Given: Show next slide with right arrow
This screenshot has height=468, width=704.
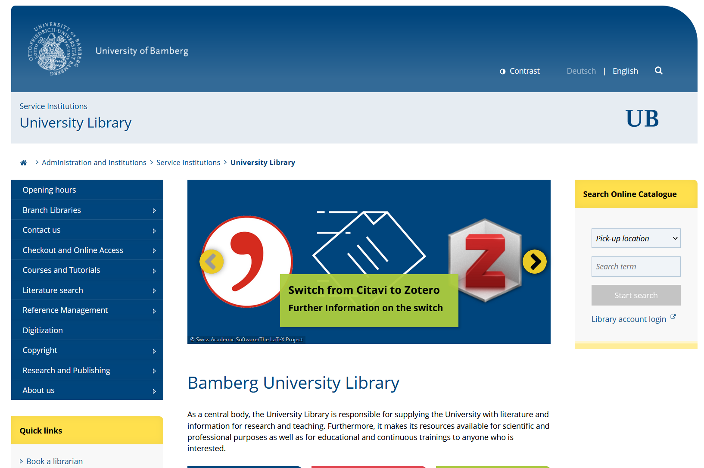Looking at the screenshot, I should pyautogui.click(x=535, y=262).
